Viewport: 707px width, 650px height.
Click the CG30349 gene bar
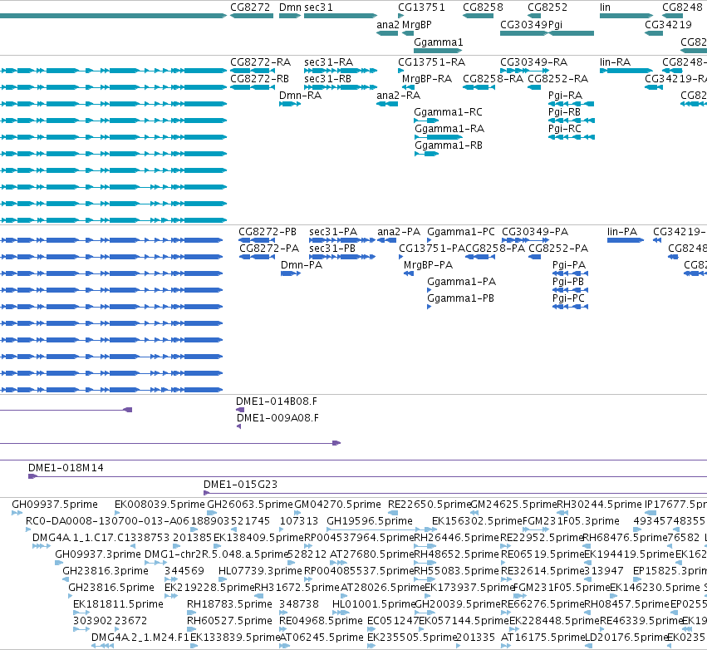pyautogui.click(x=524, y=33)
